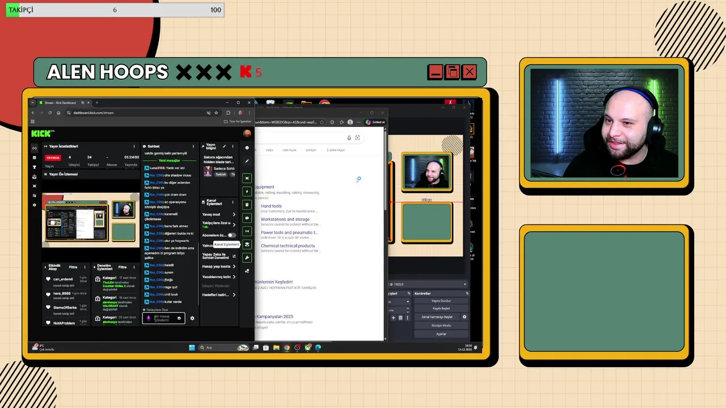Open File Explorer from the taskbar

276,347
